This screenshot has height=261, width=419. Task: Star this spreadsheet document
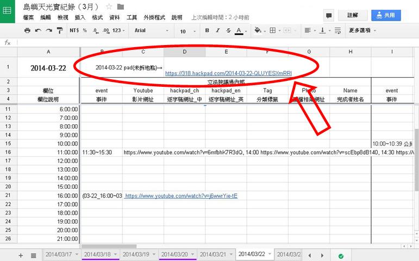click(x=109, y=7)
